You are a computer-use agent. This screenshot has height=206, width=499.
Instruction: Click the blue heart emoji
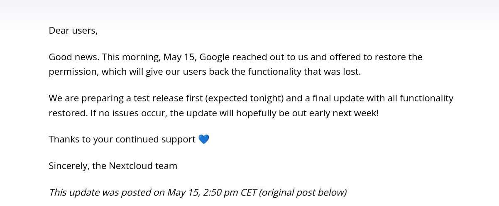click(204, 139)
